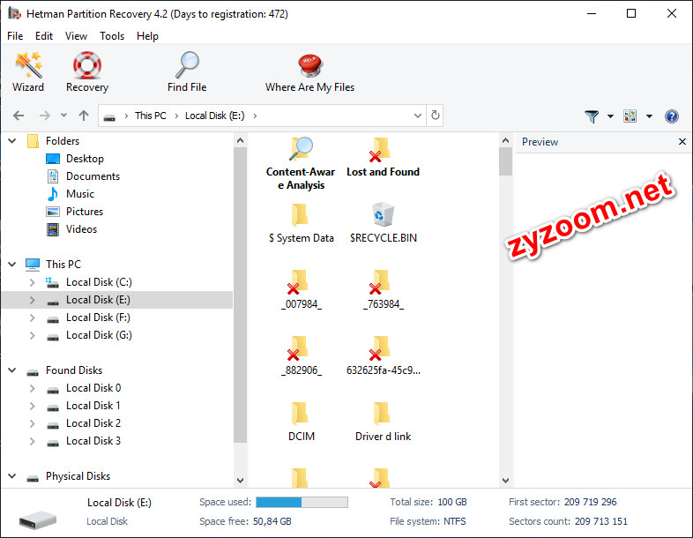Open the navigation history dropdown arrow
The width and height of the screenshot is (693, 538).
click(63, 116)
